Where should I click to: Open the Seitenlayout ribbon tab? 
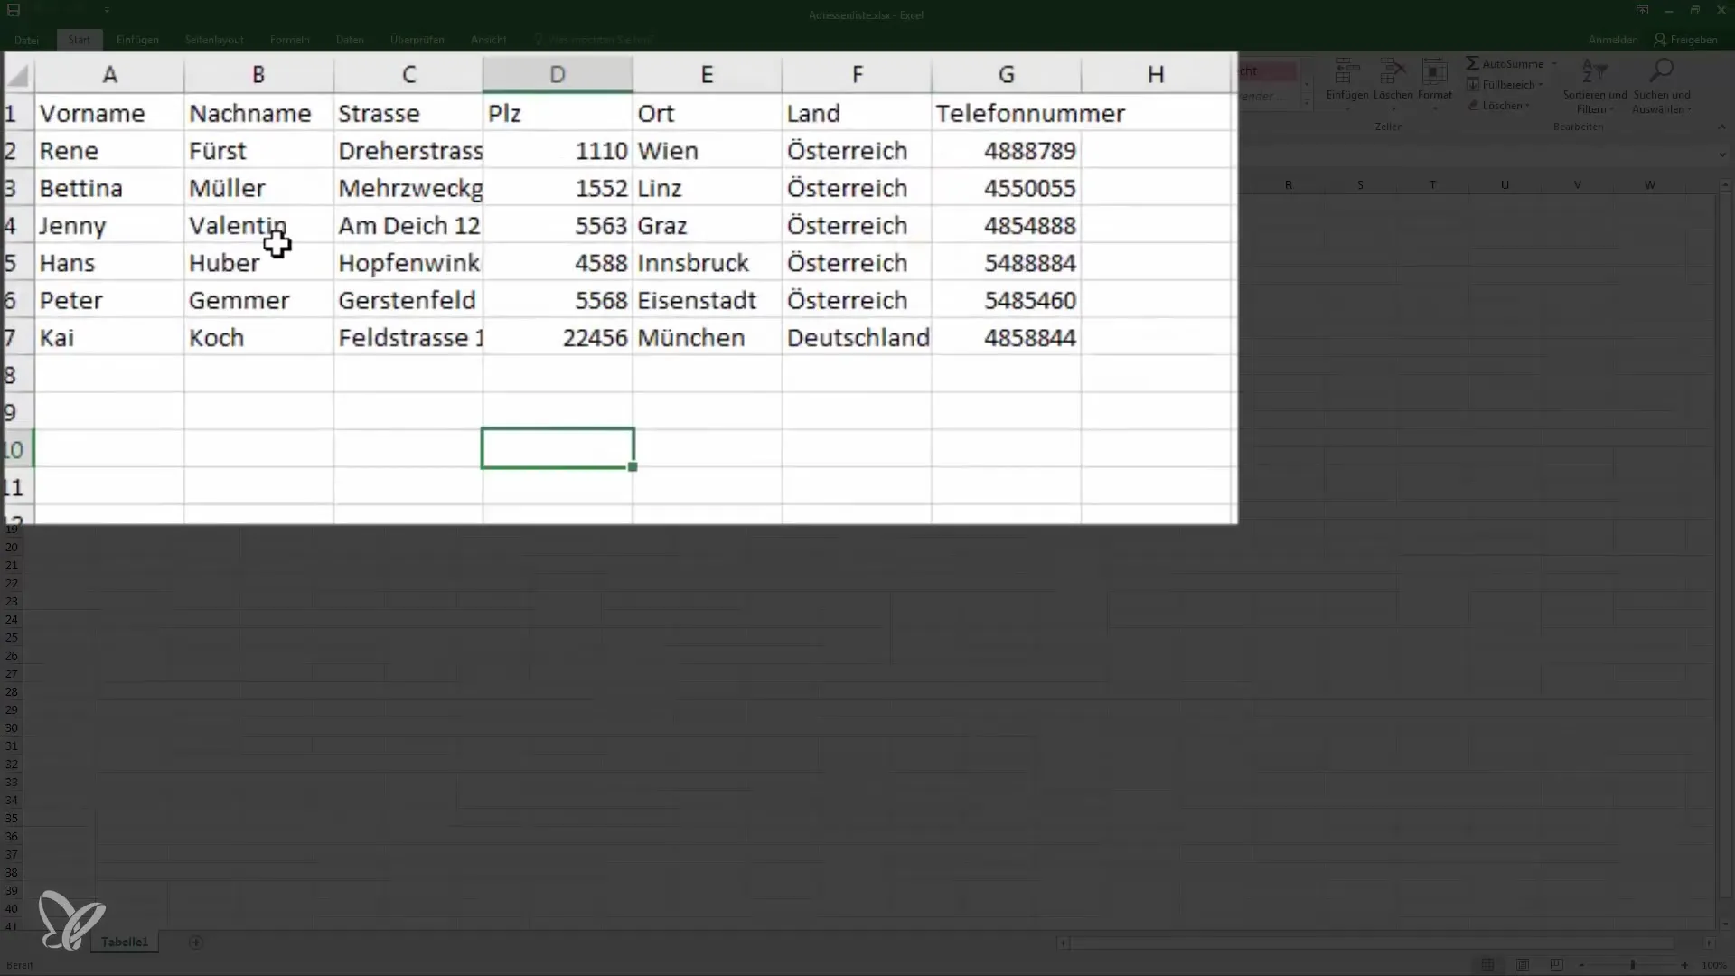click(214, 40)
